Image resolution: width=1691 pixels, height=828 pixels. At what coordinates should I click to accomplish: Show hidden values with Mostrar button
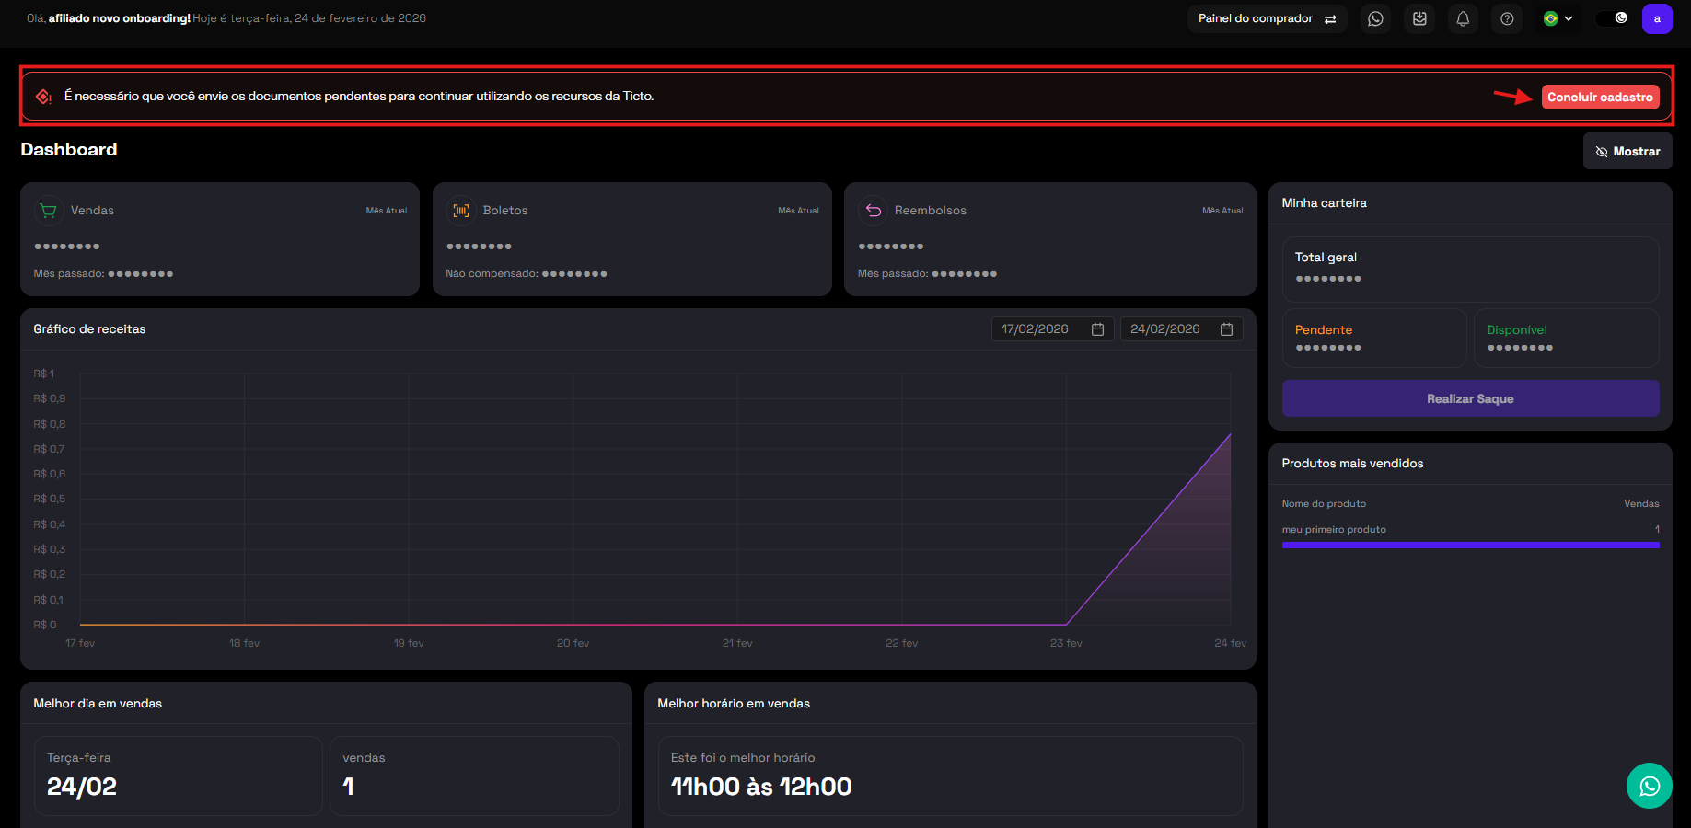1627,152
